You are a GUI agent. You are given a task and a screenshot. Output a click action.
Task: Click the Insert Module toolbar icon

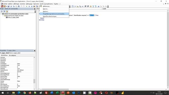click(x=4, y=6)
